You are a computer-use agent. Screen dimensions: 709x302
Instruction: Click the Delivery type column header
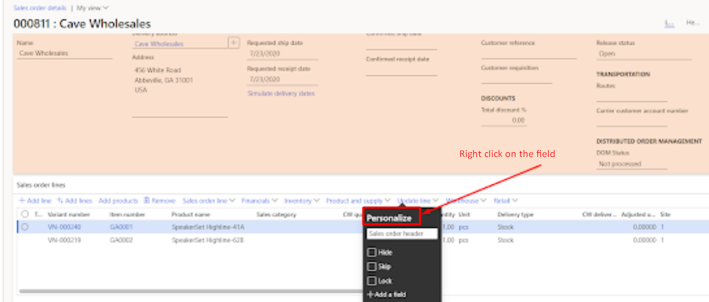pyautogui.click(x=515, y=214)
